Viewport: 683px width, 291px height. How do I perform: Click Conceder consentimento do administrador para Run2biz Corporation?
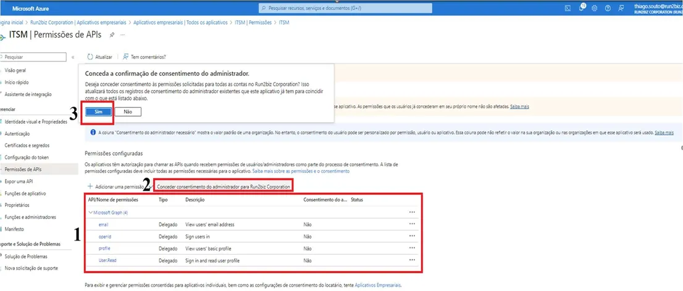(224, 186)
